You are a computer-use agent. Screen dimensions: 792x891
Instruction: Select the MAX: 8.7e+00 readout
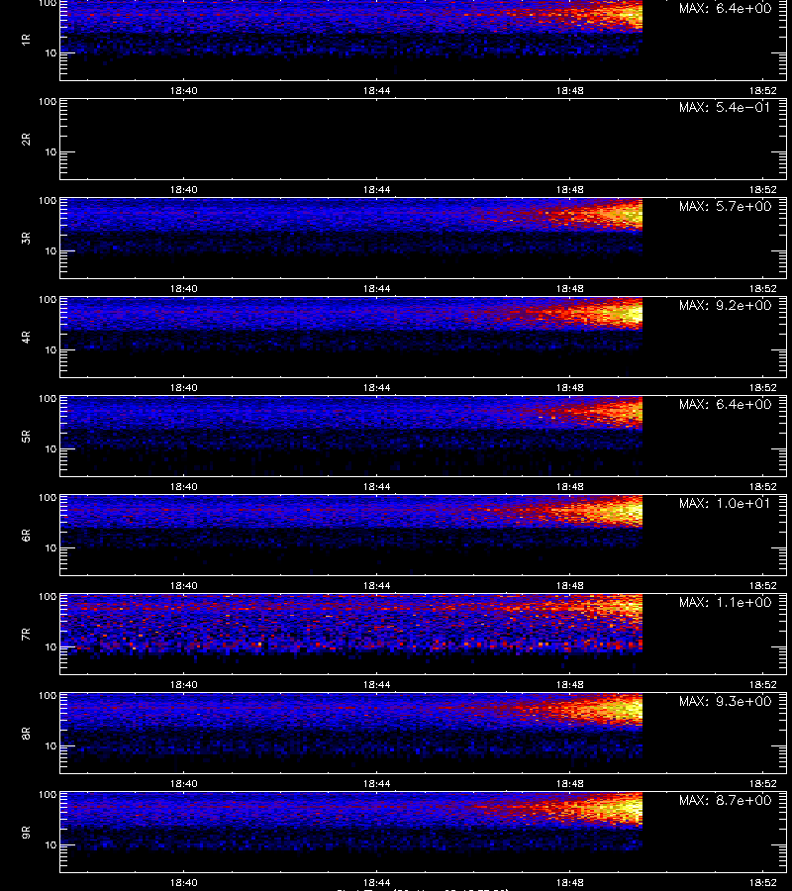(725, 800)
